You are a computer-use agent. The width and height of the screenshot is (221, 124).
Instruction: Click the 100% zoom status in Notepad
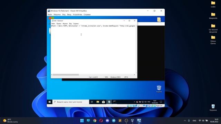coord(106,77)
